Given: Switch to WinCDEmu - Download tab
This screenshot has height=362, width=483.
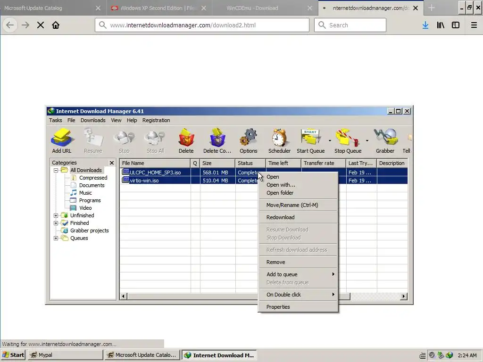Looking at the screenshot, I should pyautogui.click(x=252, y=8).
